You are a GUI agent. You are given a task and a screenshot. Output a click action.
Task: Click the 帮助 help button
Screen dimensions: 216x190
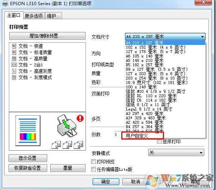(195, 182)
